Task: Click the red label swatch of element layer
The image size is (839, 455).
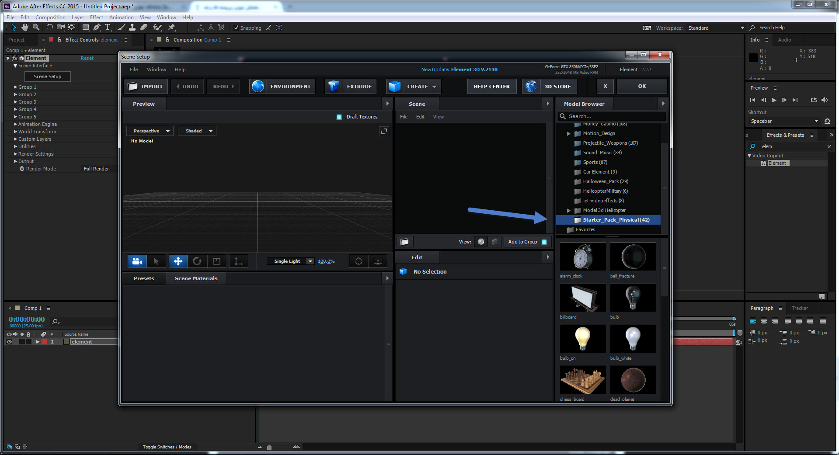Action: tap(44, 342)
